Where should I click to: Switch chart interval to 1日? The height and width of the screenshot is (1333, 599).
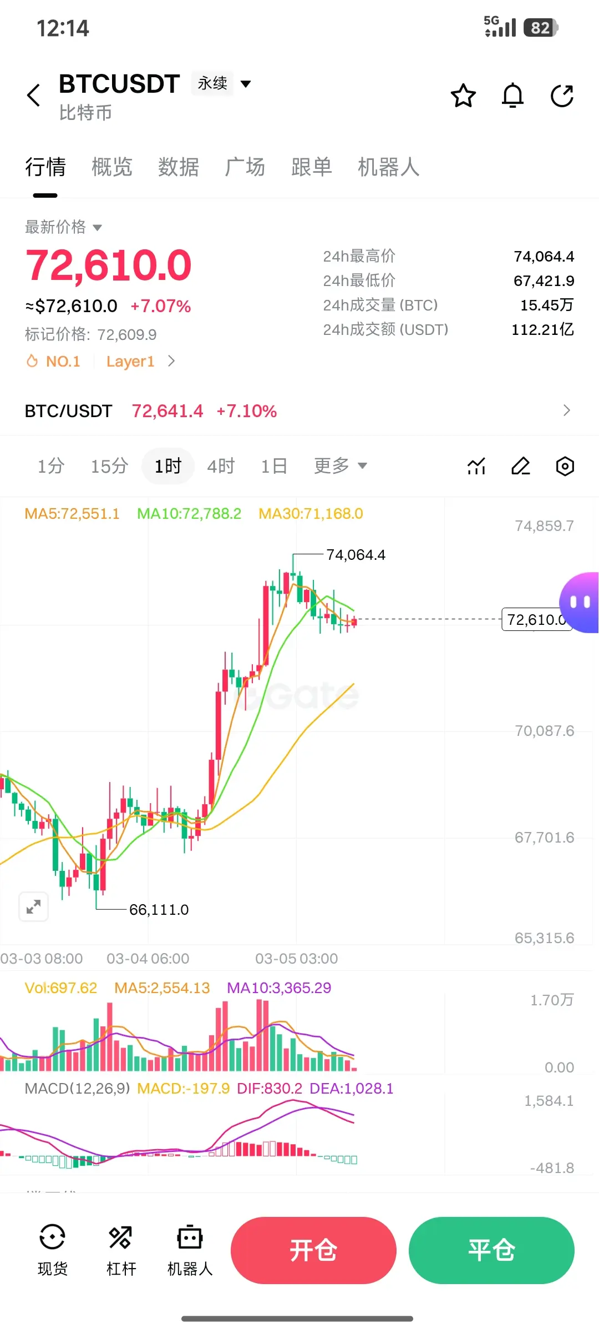(274, 466)
